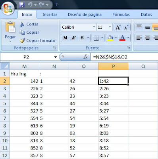Select column P header
Image resolution: width=158 pixels, height=159 pixels.
click(114, 66)
